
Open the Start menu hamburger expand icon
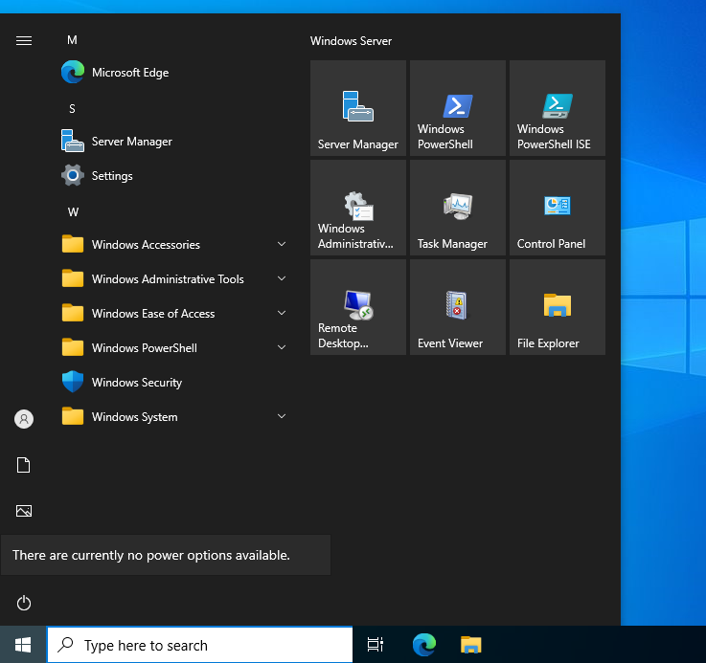24,41
